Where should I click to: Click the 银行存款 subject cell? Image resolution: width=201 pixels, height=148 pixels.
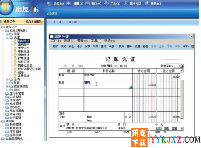pyautogui.click(x=108, y=77)
